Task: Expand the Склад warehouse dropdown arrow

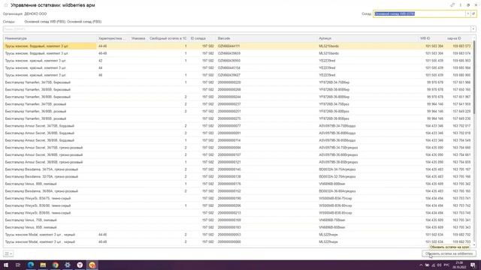Action: coord(468,13)
